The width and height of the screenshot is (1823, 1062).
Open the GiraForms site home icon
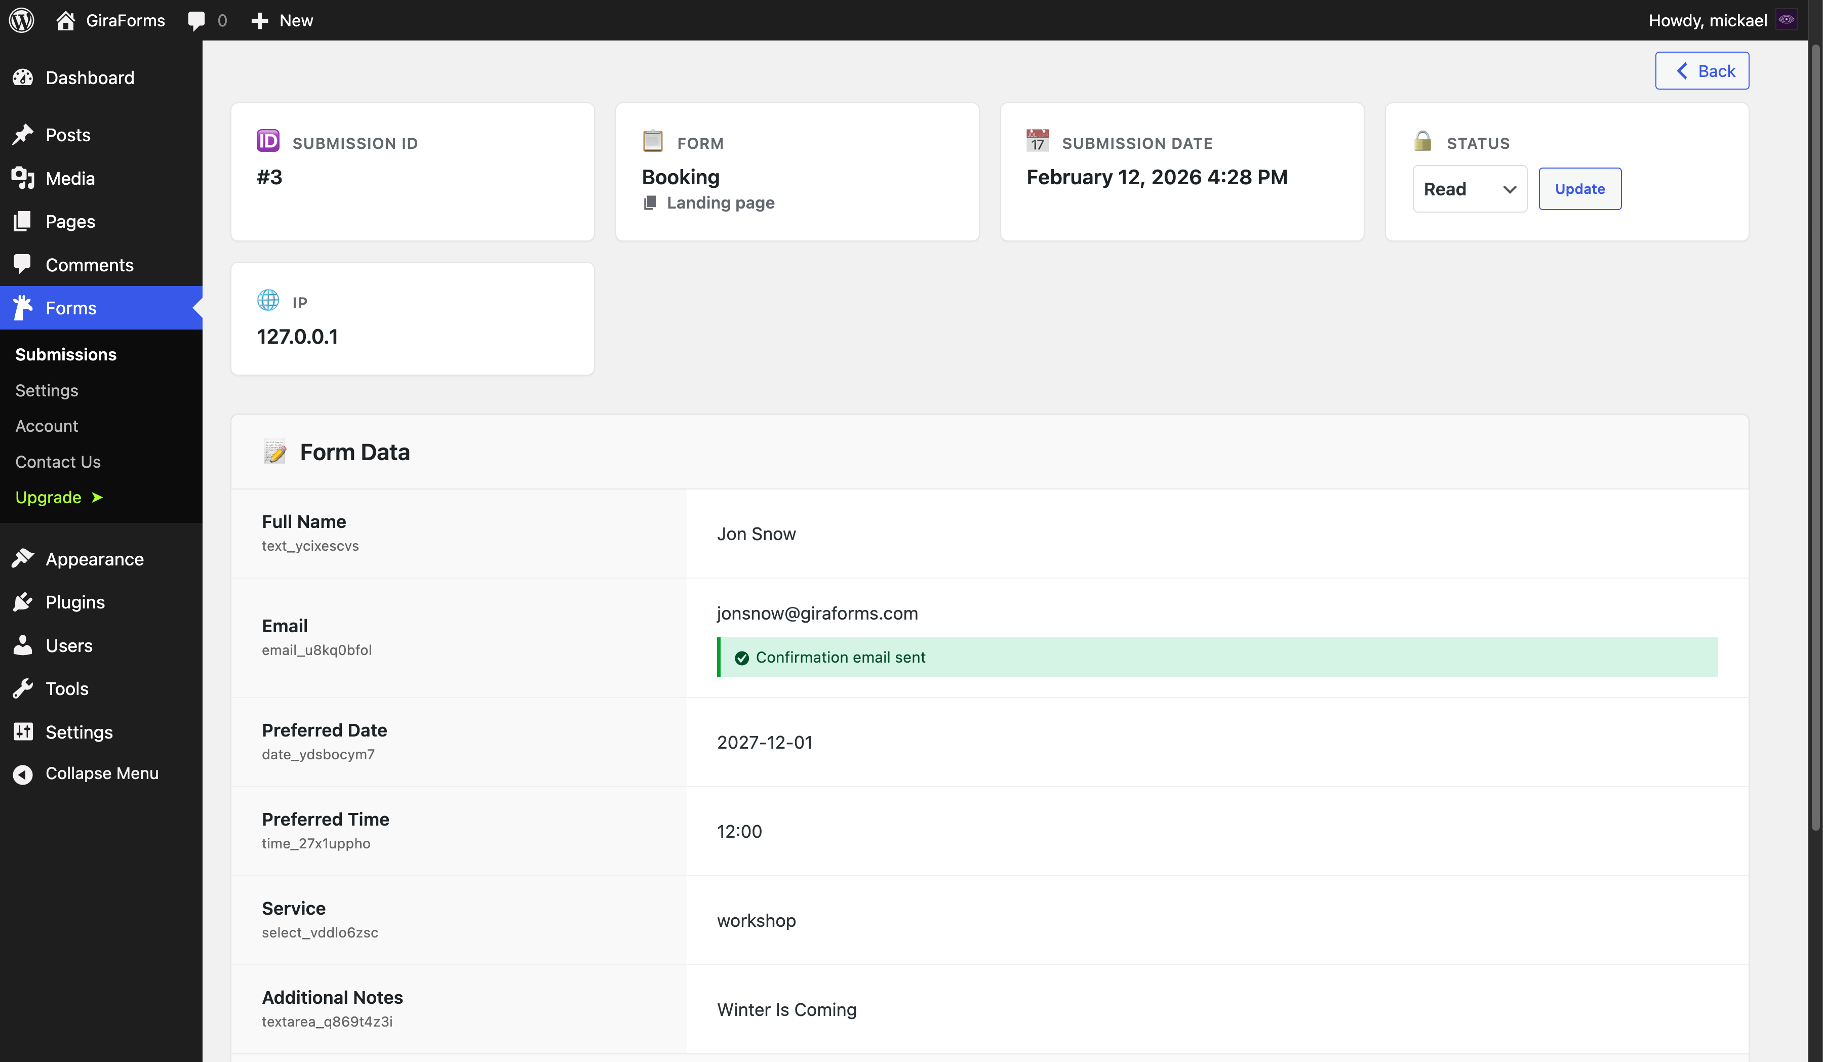coord(66,20)
